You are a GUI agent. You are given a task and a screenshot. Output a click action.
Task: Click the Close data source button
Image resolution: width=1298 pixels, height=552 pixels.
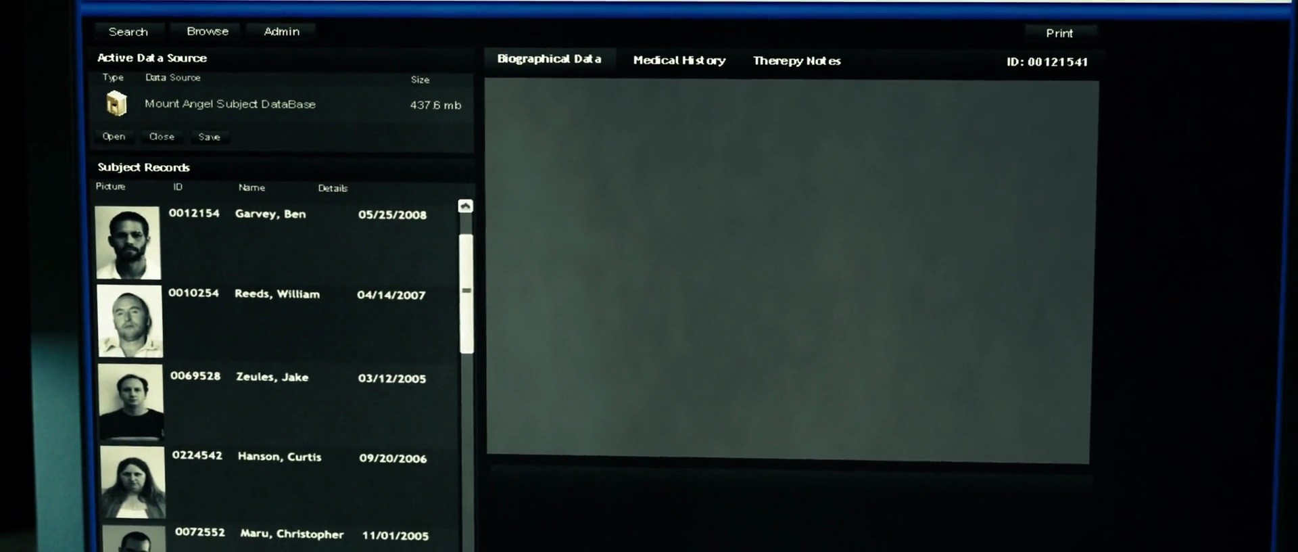point(162,137)
